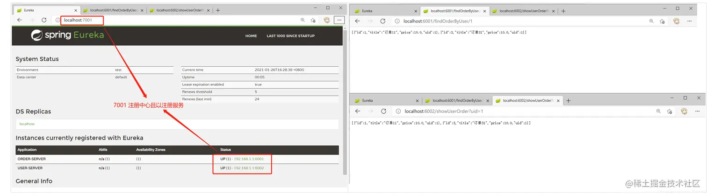Favorite the 6001/findOrderByUser/1 page

(662, 21)
